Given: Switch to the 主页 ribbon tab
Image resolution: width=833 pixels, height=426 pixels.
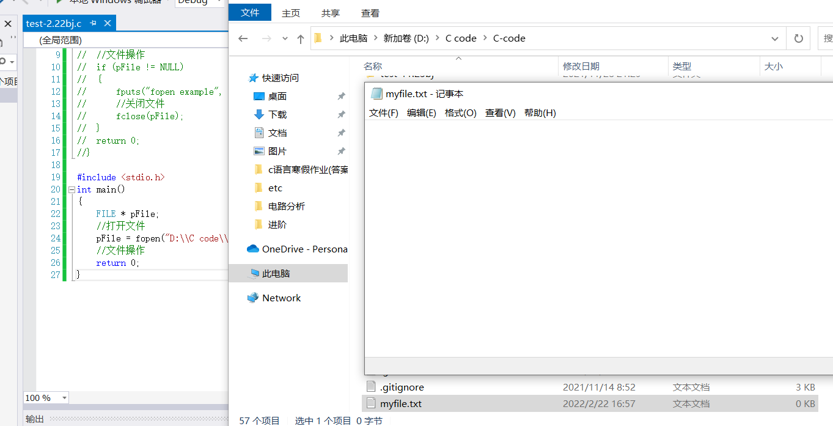Looking at the screenshot, I should (x=291, y=13).
